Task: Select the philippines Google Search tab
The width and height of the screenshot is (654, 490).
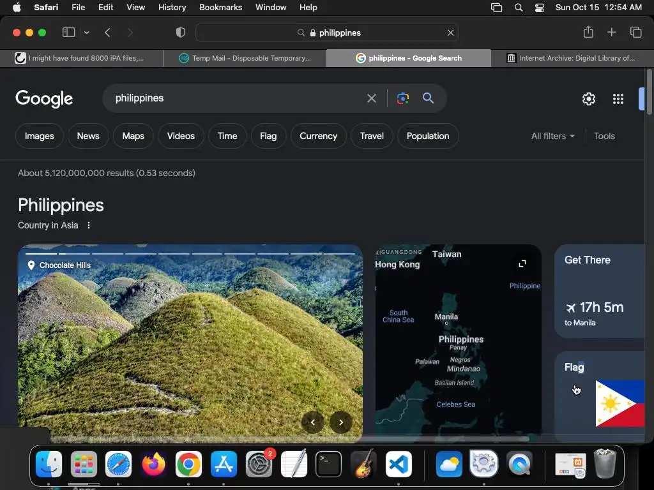Action: click(408, 58)
